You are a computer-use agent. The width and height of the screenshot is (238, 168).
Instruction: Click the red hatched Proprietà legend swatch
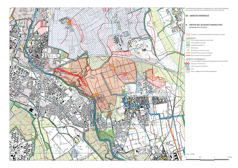point(188,35)
